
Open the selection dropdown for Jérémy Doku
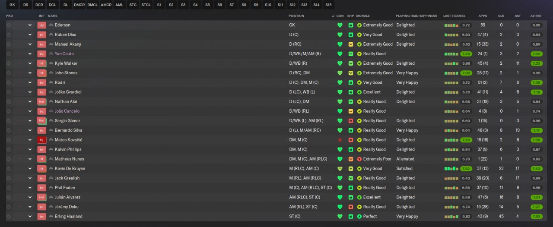point(30,207)
